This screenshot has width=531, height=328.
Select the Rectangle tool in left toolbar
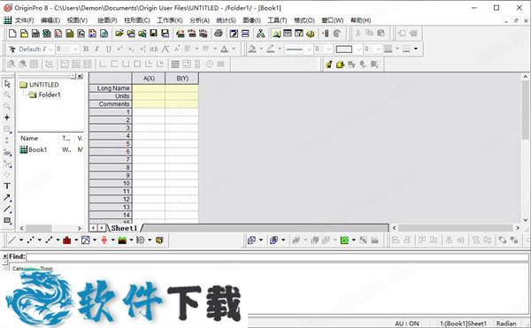(x=7, y=221)
